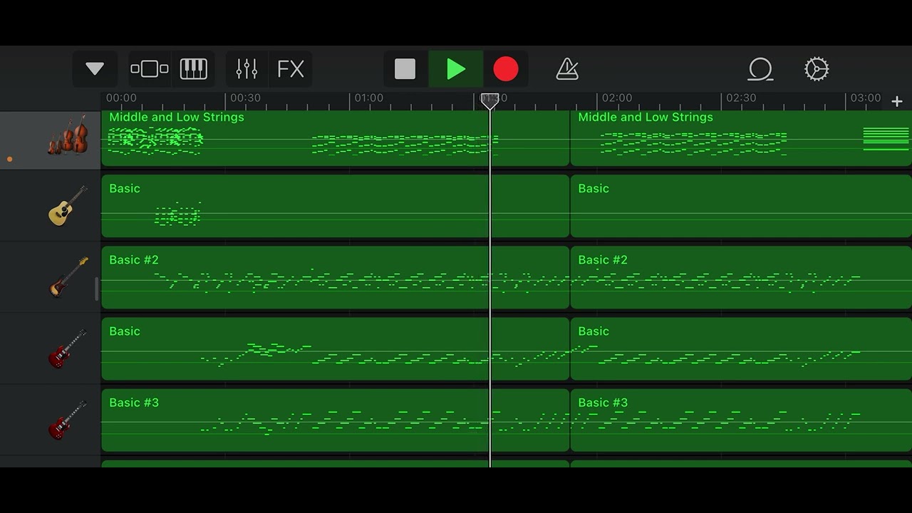The image size is (912, 513).
Task: Click the 02:00 mark on the ruler
Action: [617, 98]
